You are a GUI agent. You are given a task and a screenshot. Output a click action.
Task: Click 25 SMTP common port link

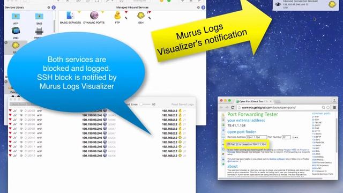pos(316,125)
